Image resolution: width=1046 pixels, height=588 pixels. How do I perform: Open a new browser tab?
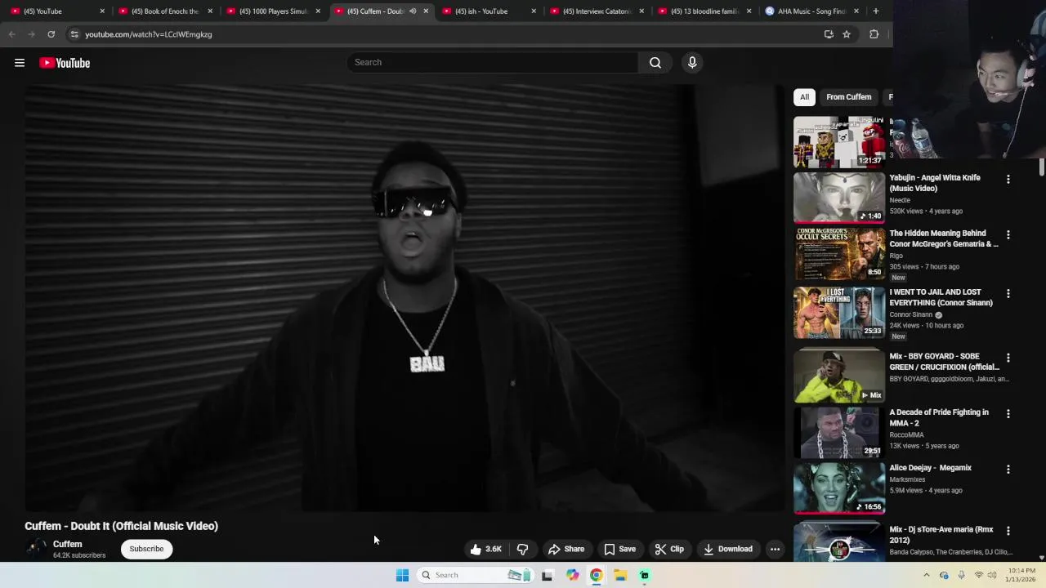point(875,11)
